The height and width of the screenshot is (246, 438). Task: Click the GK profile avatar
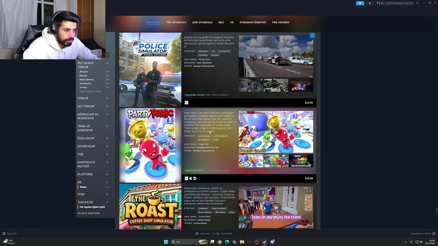pyautogui.click(x=378, y=3)
